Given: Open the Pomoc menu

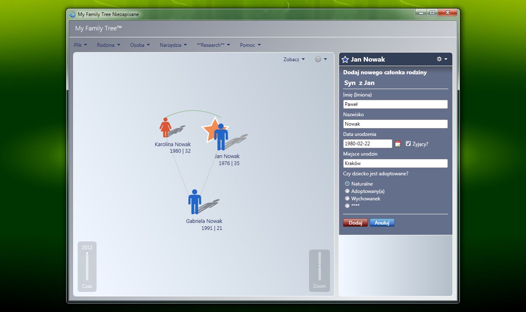Looking at the screenshot, I should (x=250, y=45).
